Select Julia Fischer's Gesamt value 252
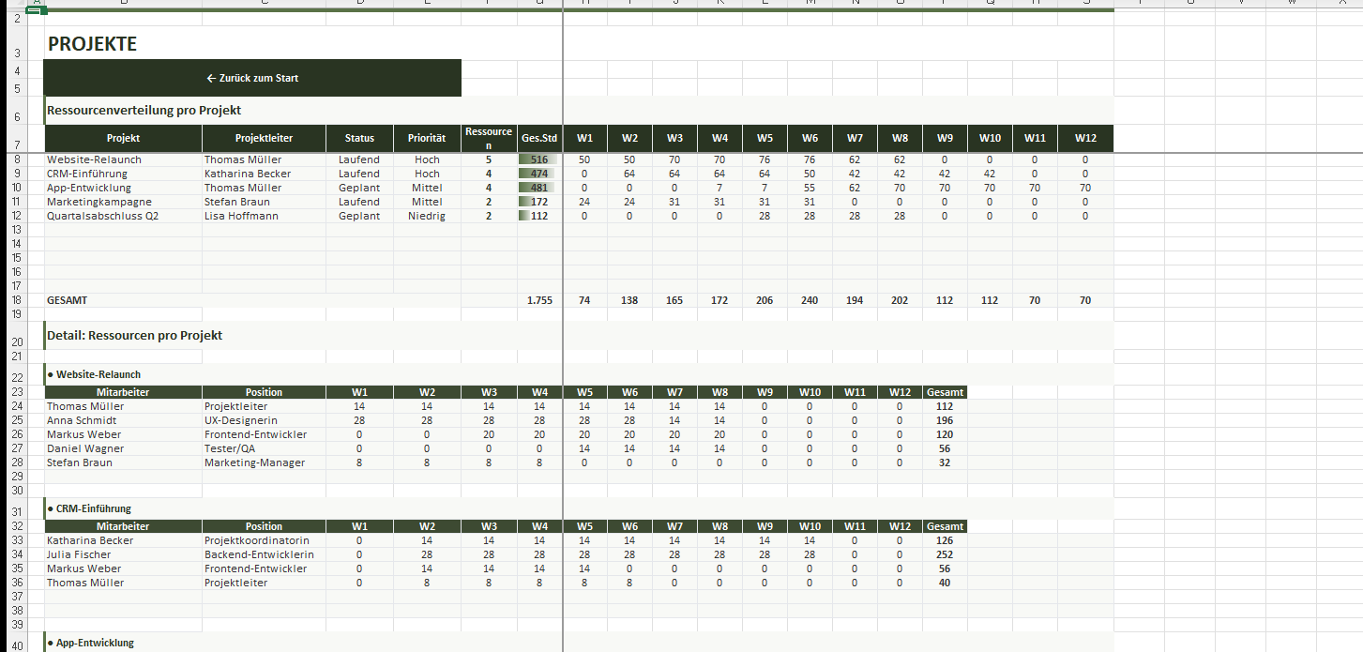The width and height of the screenshot is (1363, 652). [944, 554]
